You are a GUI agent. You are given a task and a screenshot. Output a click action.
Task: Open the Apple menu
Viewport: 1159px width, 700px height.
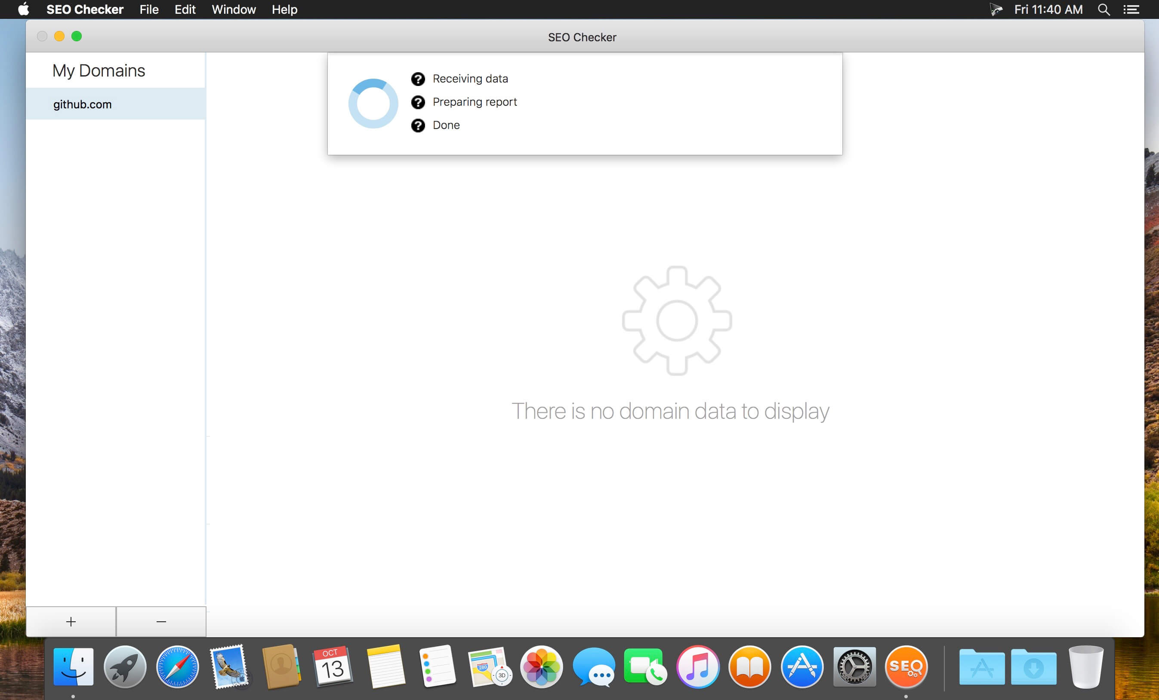coord(24,9)
